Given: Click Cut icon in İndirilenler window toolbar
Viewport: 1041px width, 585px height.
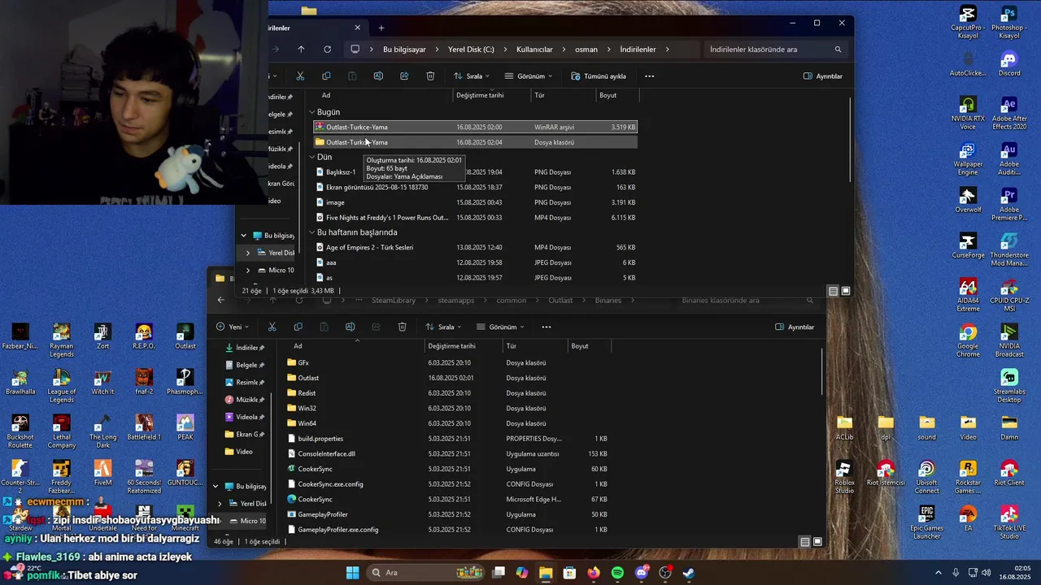Looking at the screenshot, I should (300, 76).
